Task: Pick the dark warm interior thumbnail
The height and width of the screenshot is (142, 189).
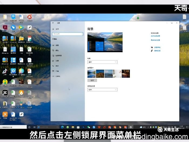Action: point(126,74)
